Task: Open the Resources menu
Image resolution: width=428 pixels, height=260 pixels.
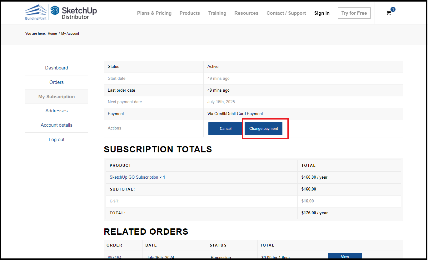Action: 246,13
